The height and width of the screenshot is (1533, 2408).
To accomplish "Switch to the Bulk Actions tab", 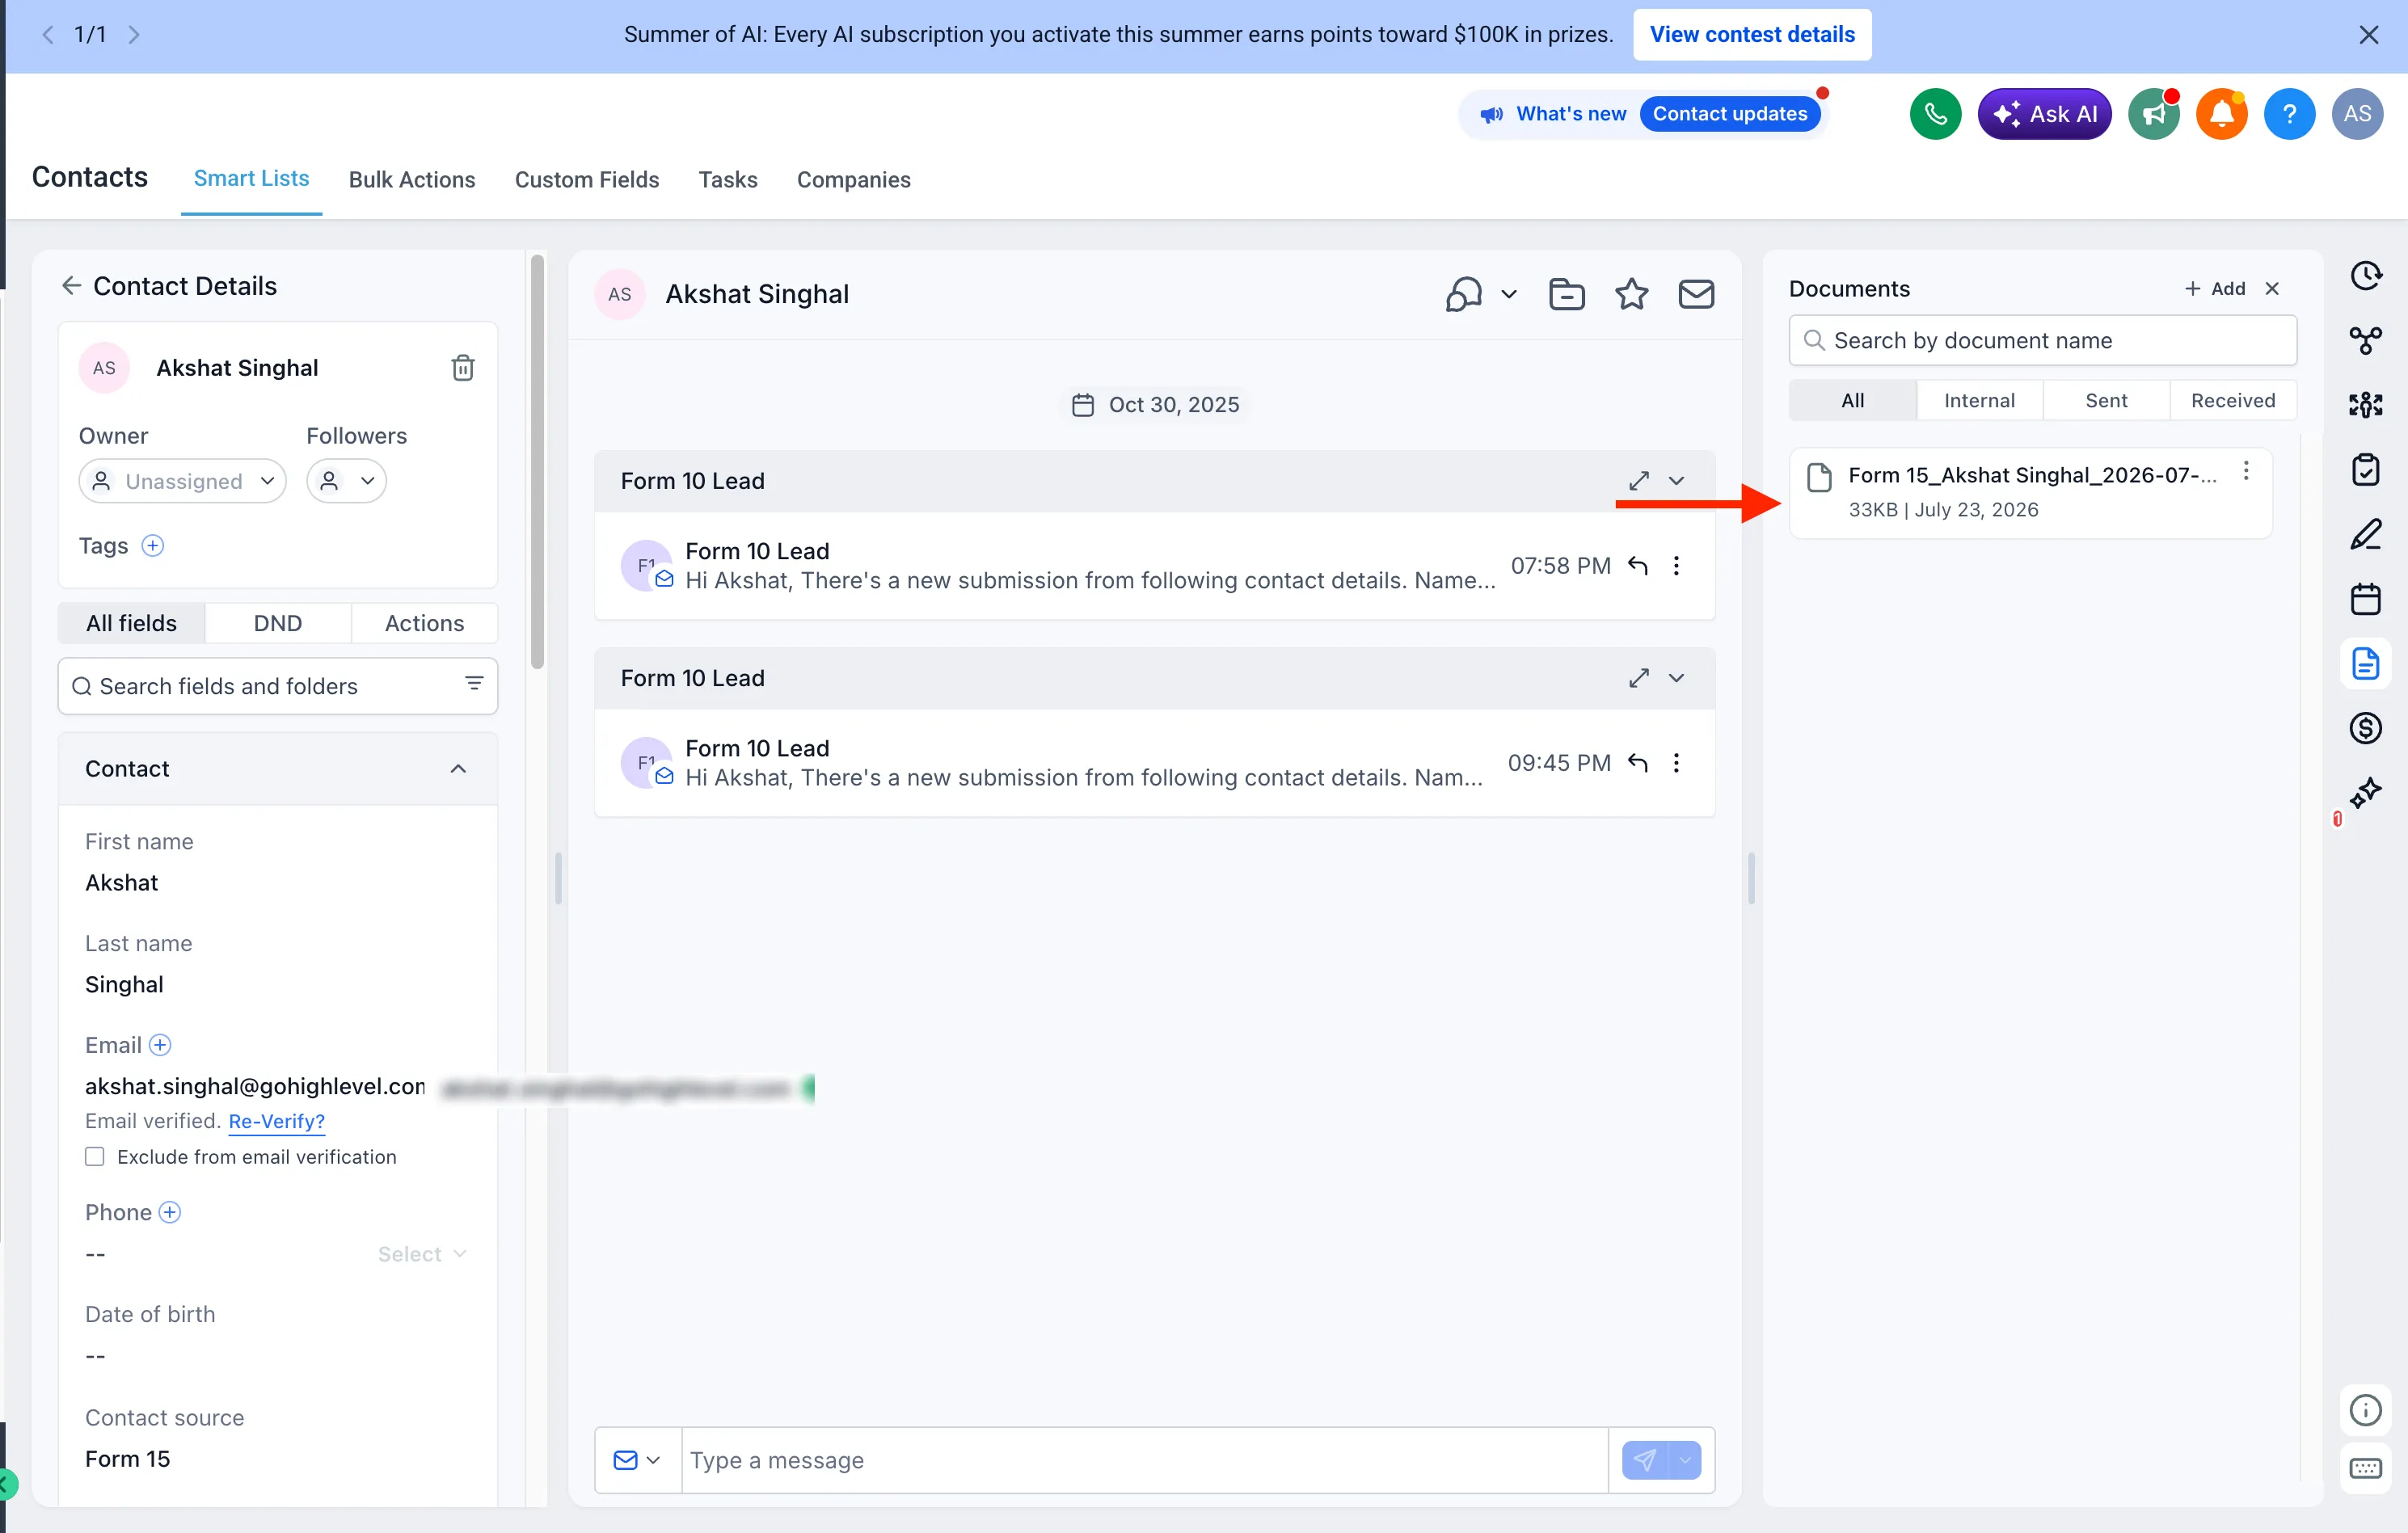I will (412, 180).
